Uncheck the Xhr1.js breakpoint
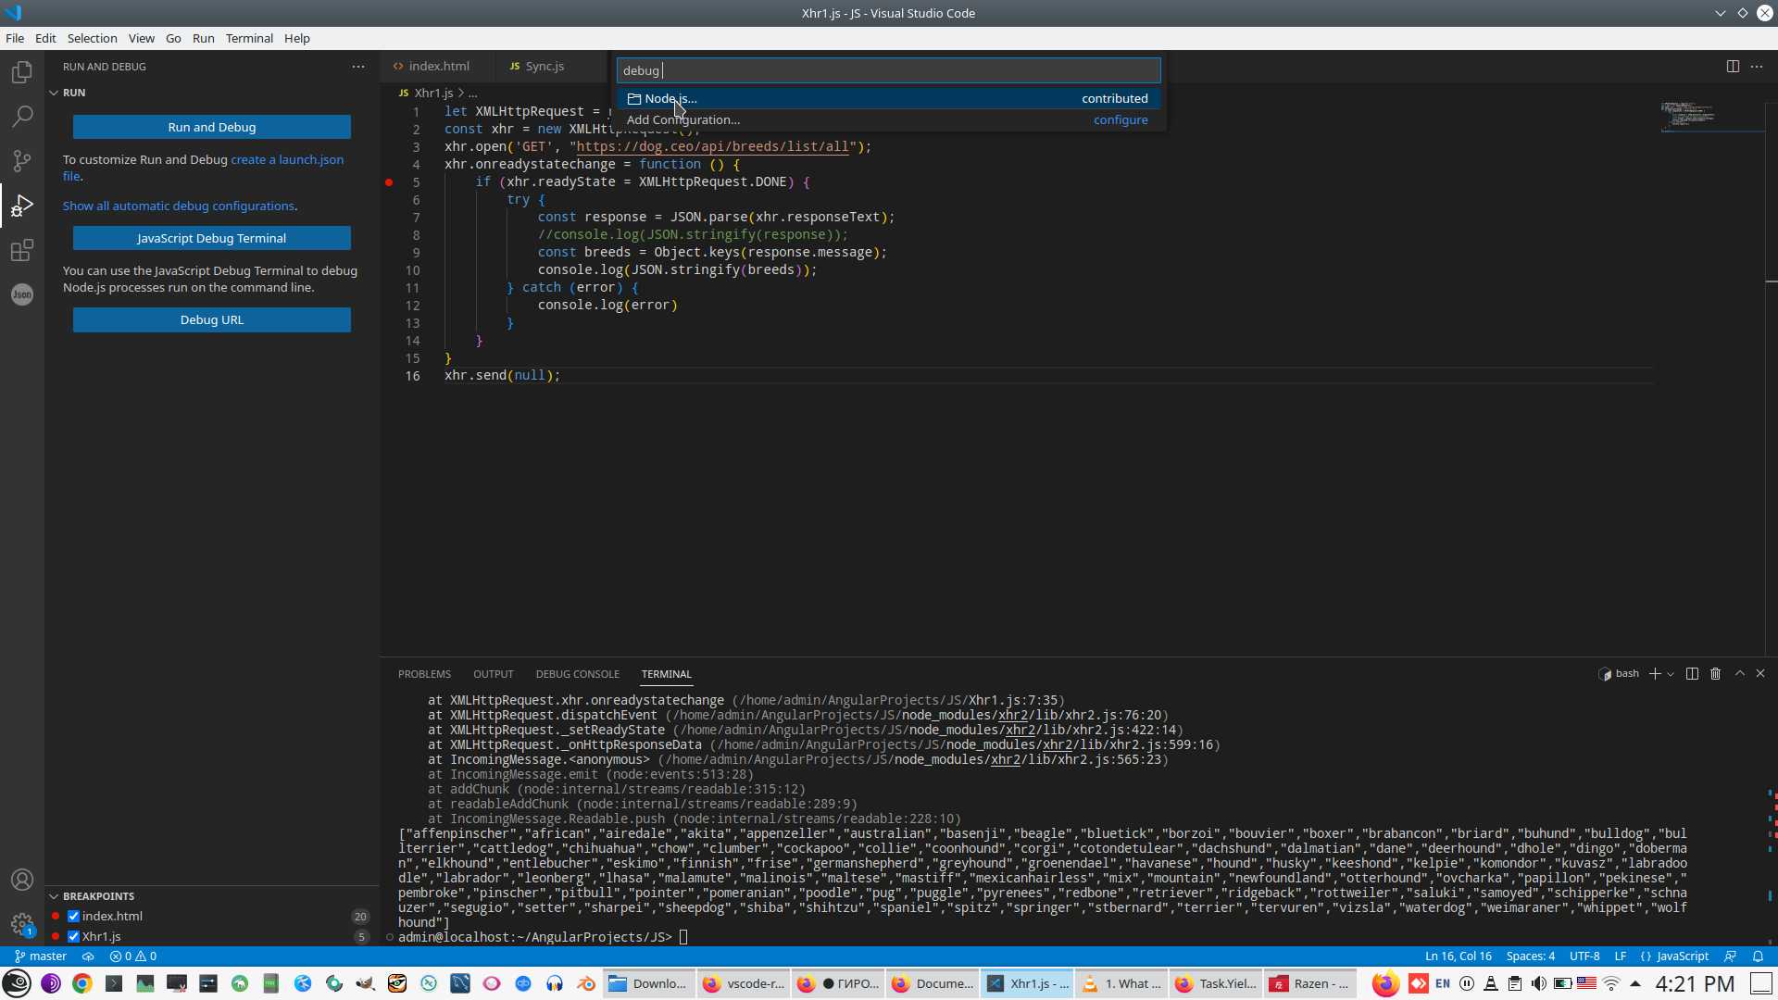 74,936
